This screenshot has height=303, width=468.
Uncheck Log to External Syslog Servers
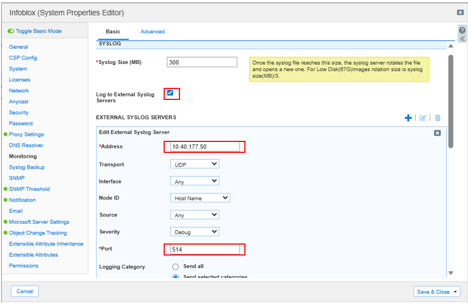click(170, 93)
